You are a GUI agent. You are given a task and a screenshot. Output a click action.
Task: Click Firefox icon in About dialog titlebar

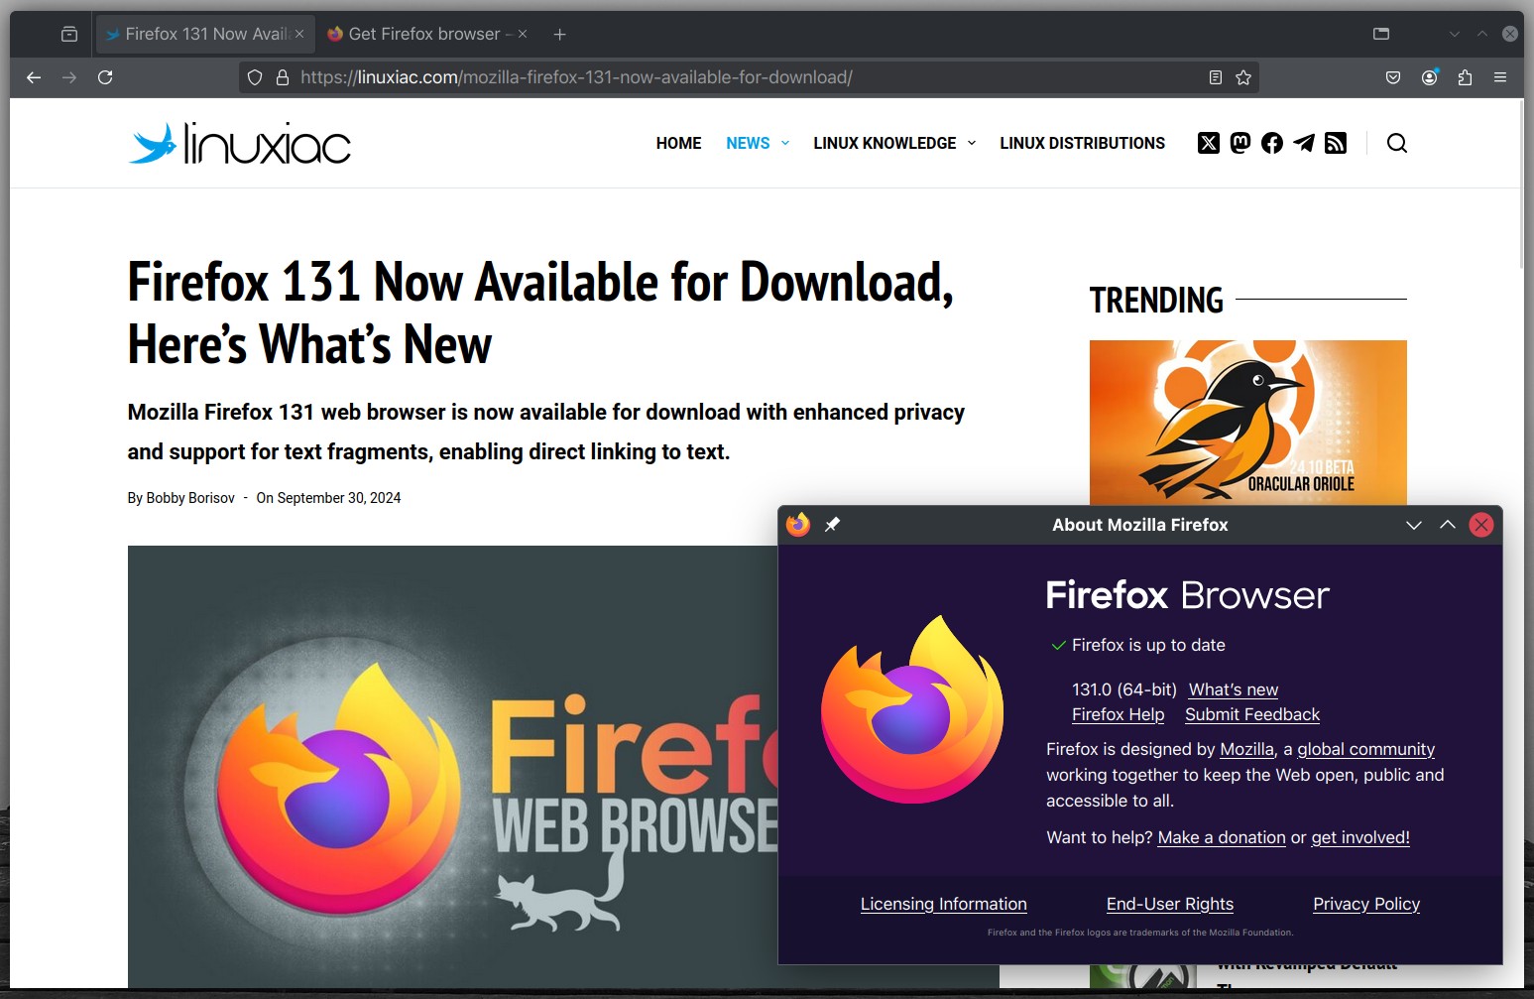click(798, 524)
